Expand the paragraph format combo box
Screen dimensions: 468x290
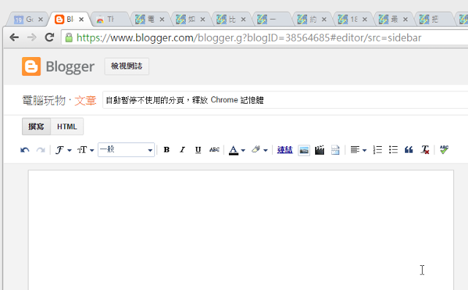click(x=127, y=150)
